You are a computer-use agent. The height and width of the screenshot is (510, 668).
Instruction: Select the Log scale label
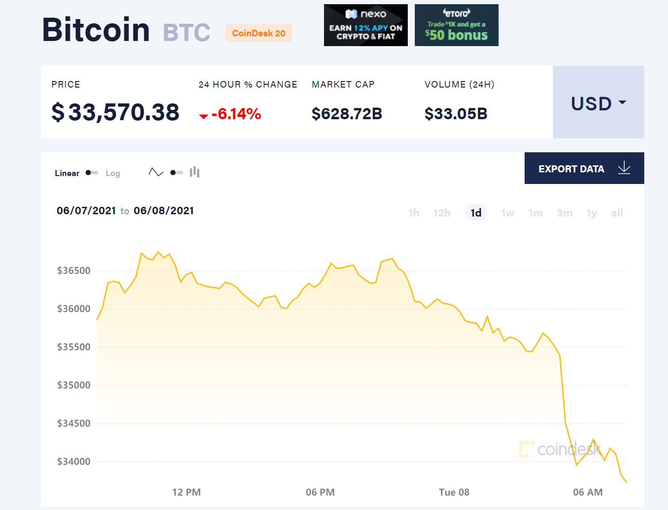(113, 173)
